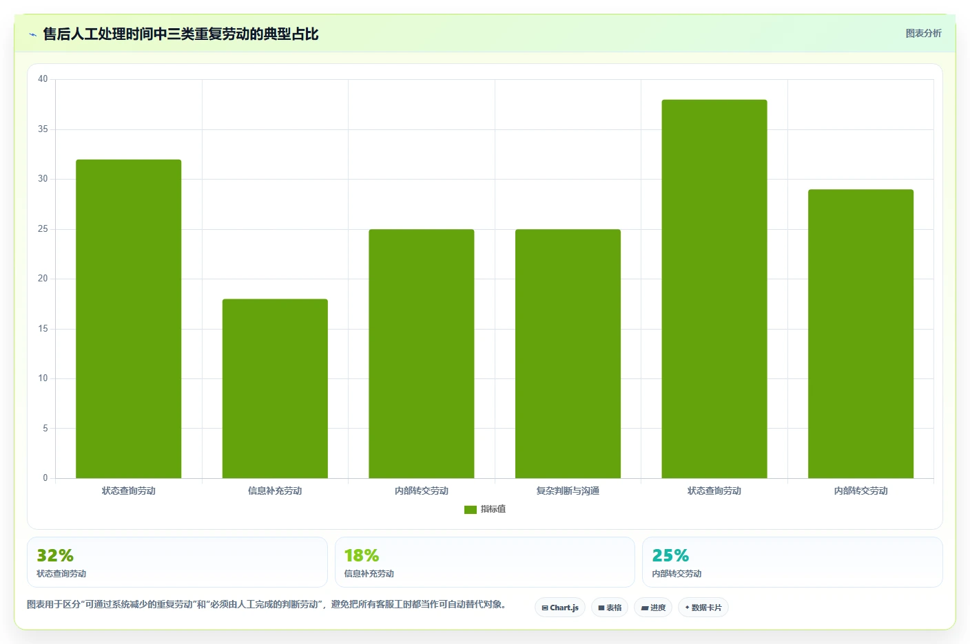This screenshot has width=970, height=644.
Task: Click the first 状态查询劳动 bar, valued 32
Action: (129, 319)
